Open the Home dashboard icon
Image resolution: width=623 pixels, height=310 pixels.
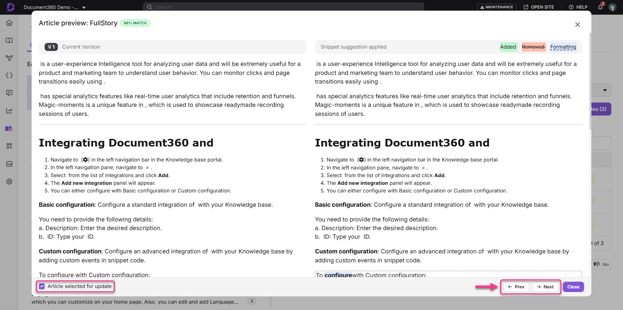[9, 23]
